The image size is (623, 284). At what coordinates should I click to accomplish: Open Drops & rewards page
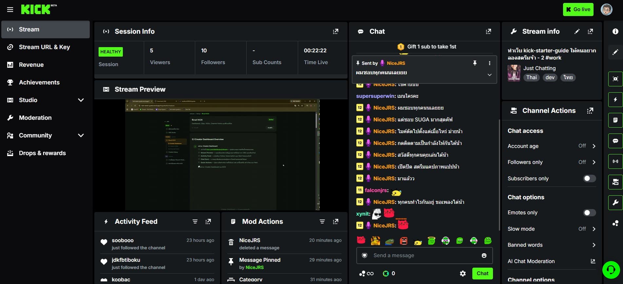pyautogui.click(x=46, y=153)
